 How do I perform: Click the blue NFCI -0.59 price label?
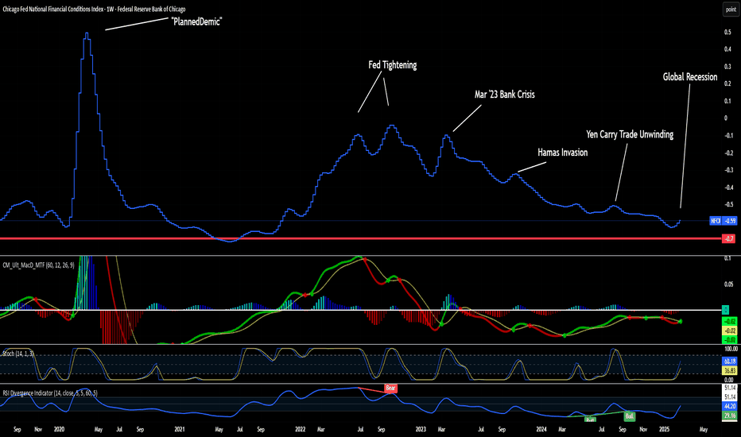[x=723, y=221]
